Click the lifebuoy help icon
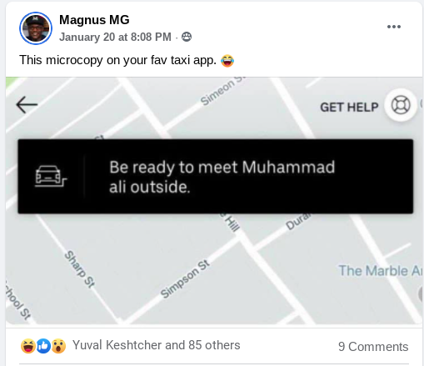Viewport: 424px width, 366px height. click(x=401, y=105)
